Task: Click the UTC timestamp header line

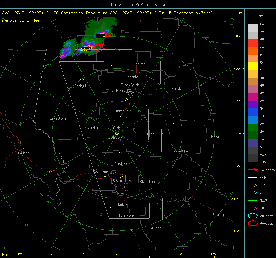Action: [x=107, y=13]
